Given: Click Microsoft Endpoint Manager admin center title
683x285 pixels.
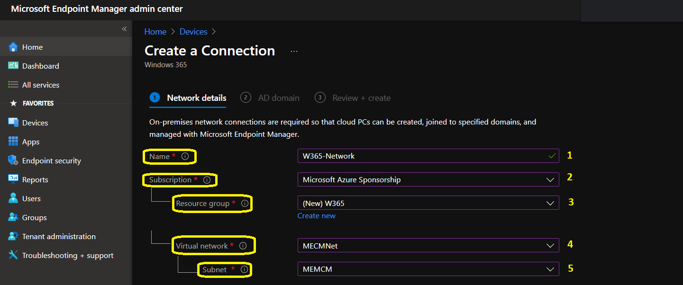Looking at the screenshot, I should click(97, 9).
